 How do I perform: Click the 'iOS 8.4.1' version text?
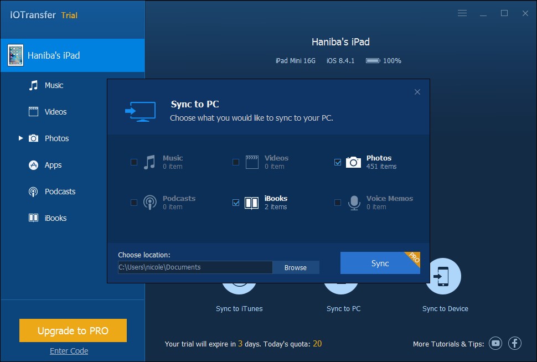(x=340, y=61)
